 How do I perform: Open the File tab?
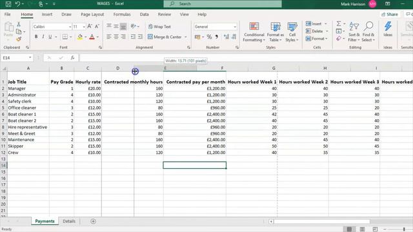(x=8, y=14)
